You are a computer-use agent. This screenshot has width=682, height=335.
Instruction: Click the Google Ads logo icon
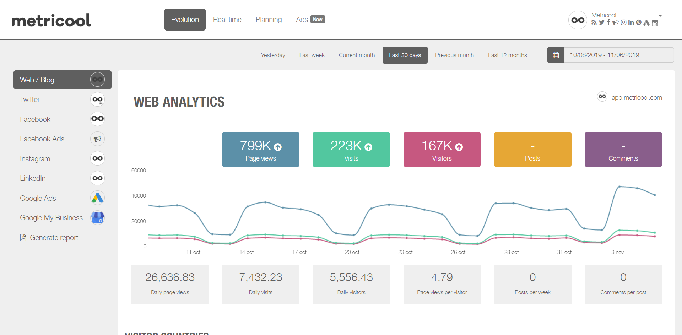tap(97, 198)
